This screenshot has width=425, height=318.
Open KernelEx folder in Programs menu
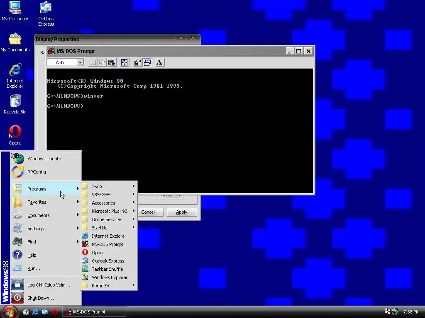[109, 286]
